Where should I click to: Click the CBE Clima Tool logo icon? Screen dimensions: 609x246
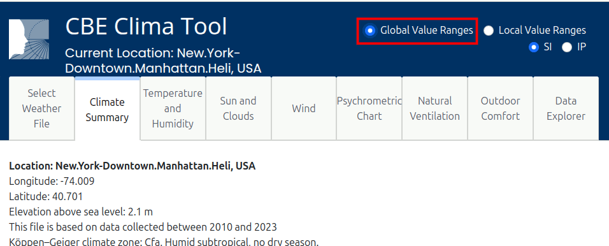click(x=29, y=40)
